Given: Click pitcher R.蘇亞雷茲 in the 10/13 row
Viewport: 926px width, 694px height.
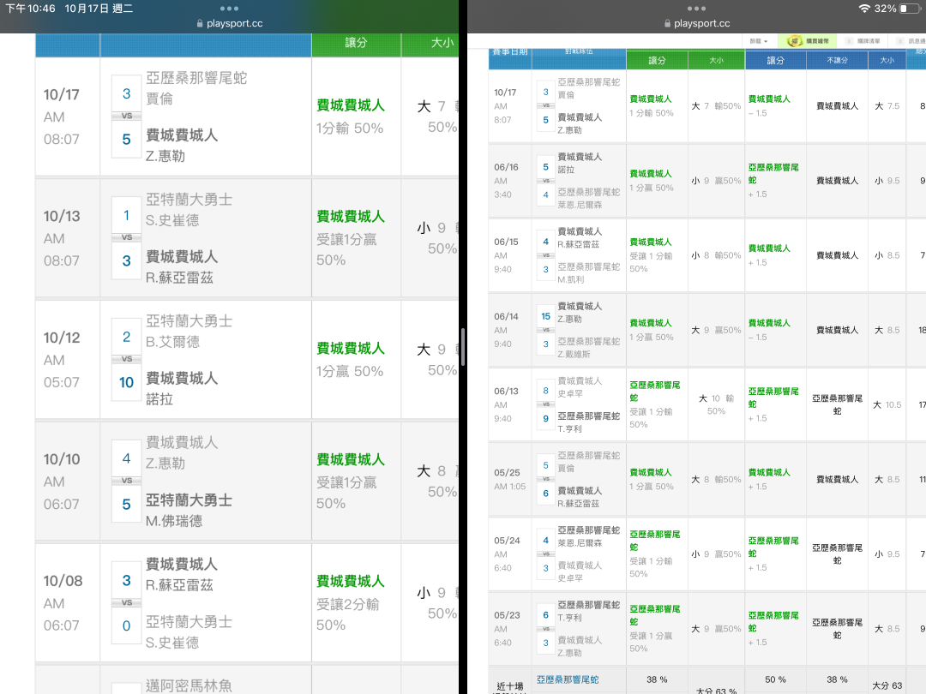Looking at the screenshot, I should (179, 278).
